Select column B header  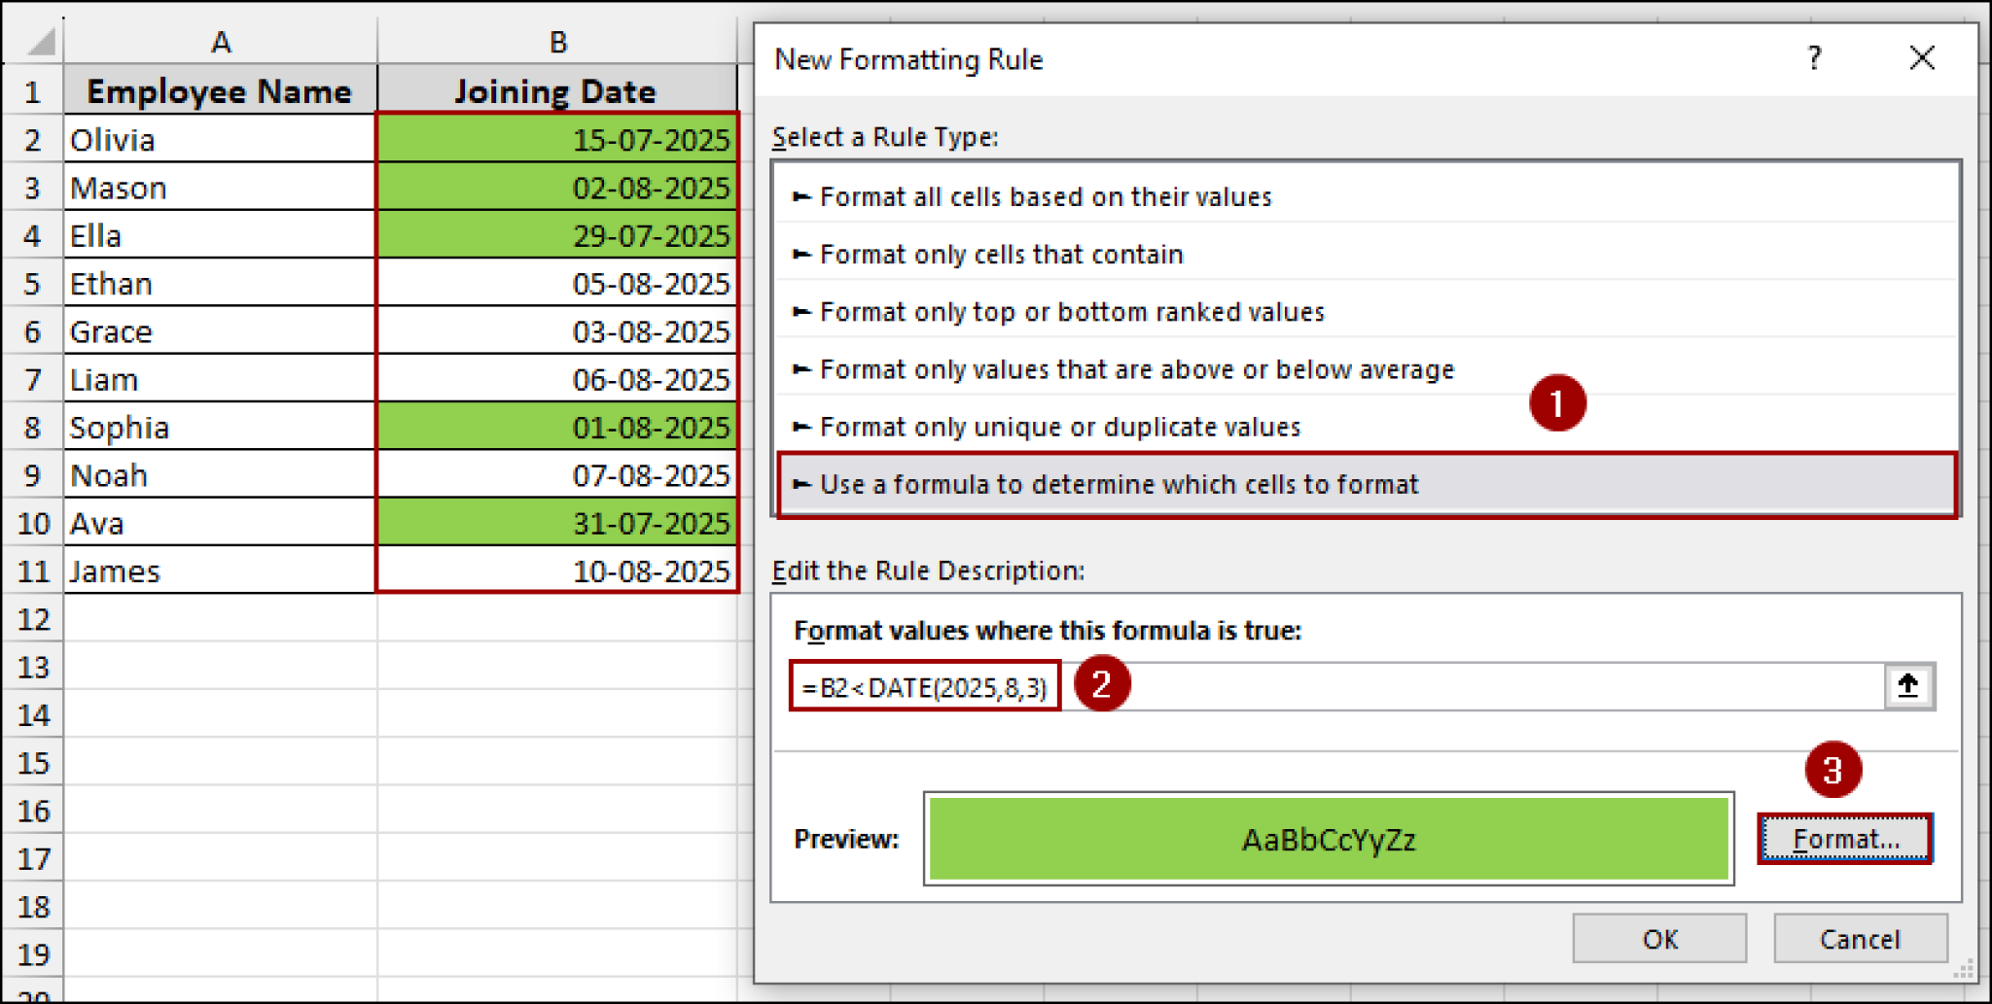click(556, 41)
